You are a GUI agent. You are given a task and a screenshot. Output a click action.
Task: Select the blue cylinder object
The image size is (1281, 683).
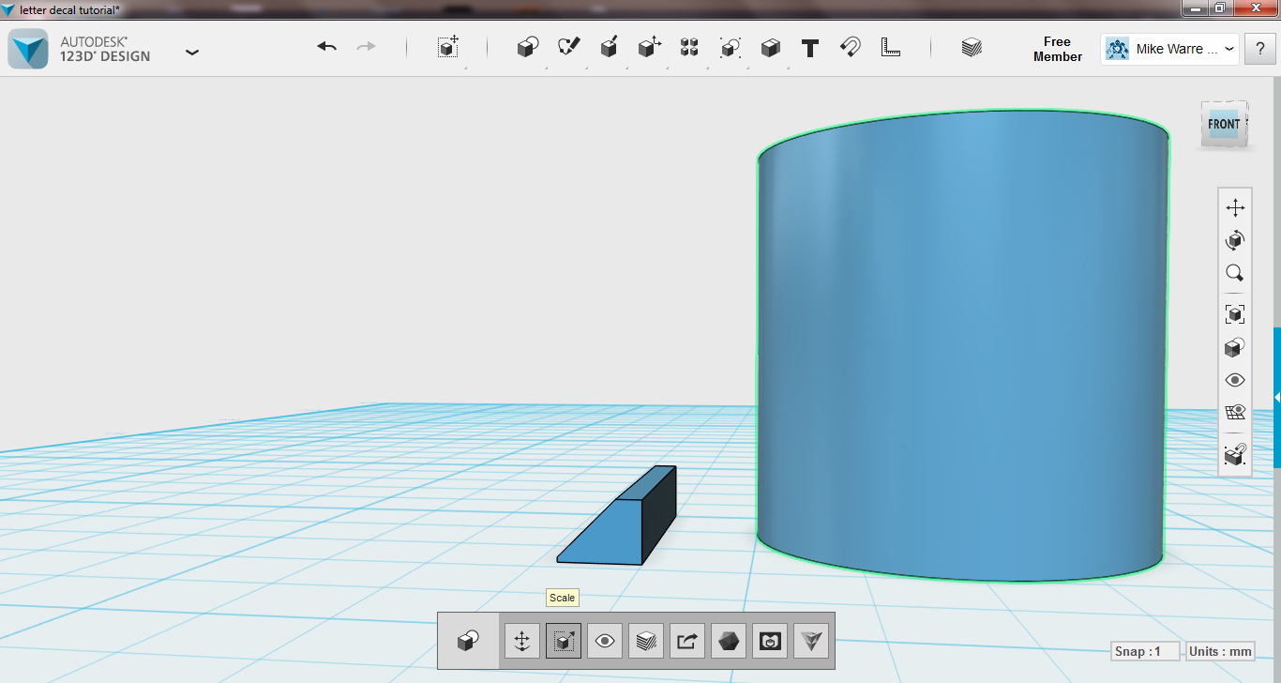(962, 347)
